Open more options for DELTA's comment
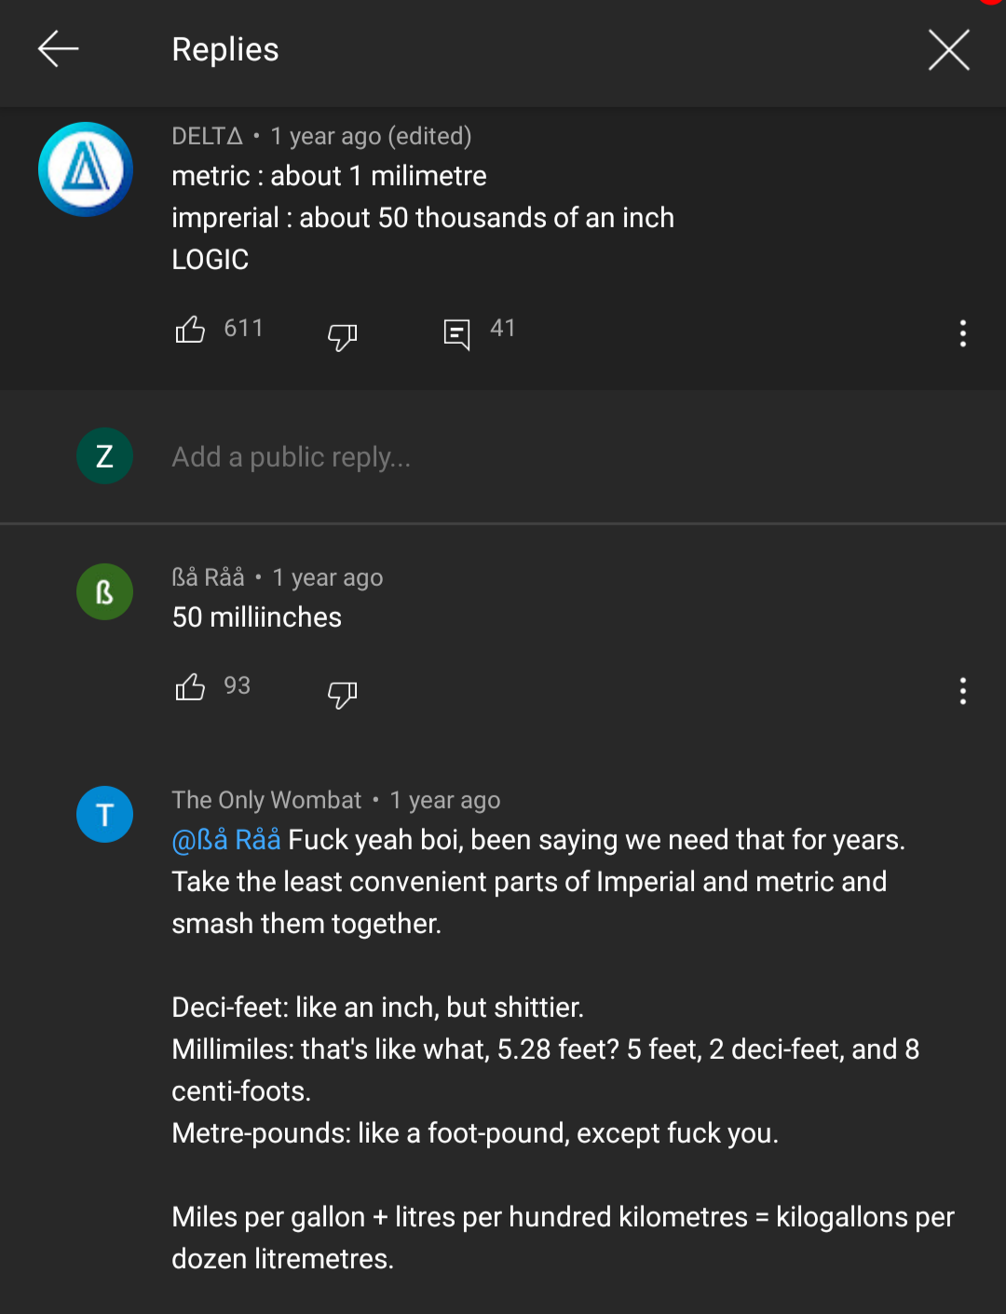1006x1314 pixels. click(962, 333)
